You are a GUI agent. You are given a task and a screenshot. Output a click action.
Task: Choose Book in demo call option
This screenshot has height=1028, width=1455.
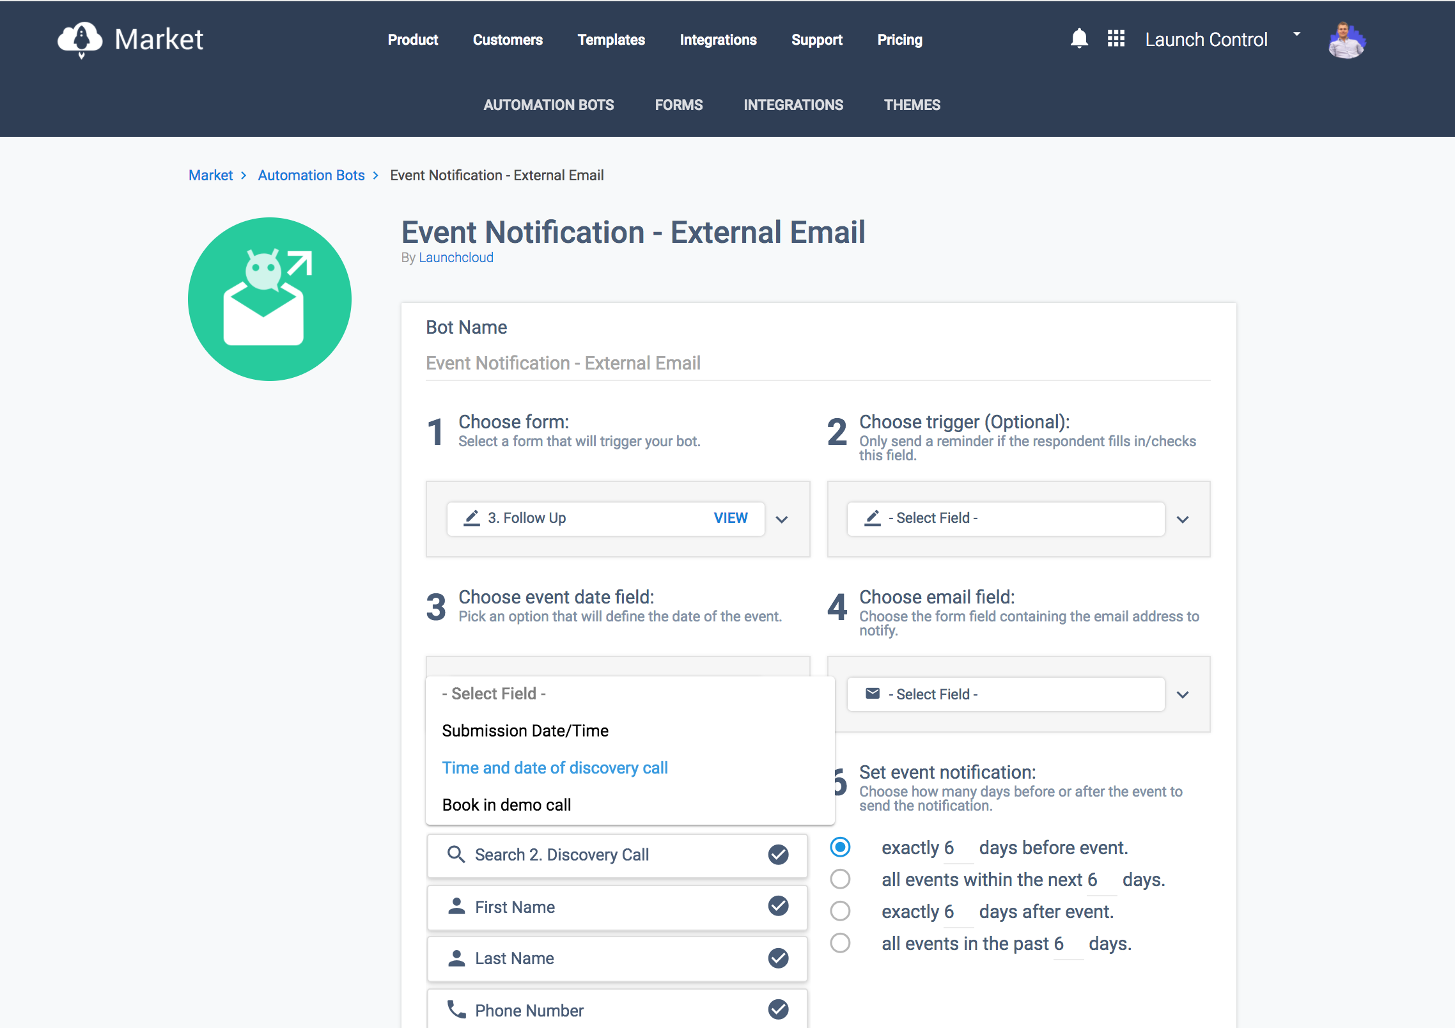pos(630,805)
